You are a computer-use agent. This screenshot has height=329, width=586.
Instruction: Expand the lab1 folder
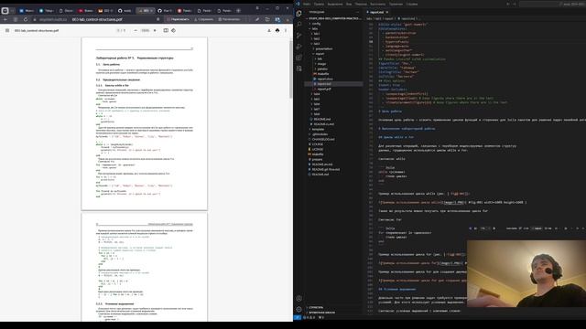click(317, 34)
